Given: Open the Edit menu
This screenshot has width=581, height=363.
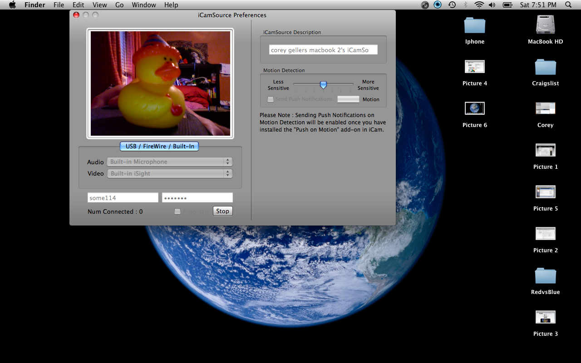Looking at the screenshot, I should (x=79, y=5).
